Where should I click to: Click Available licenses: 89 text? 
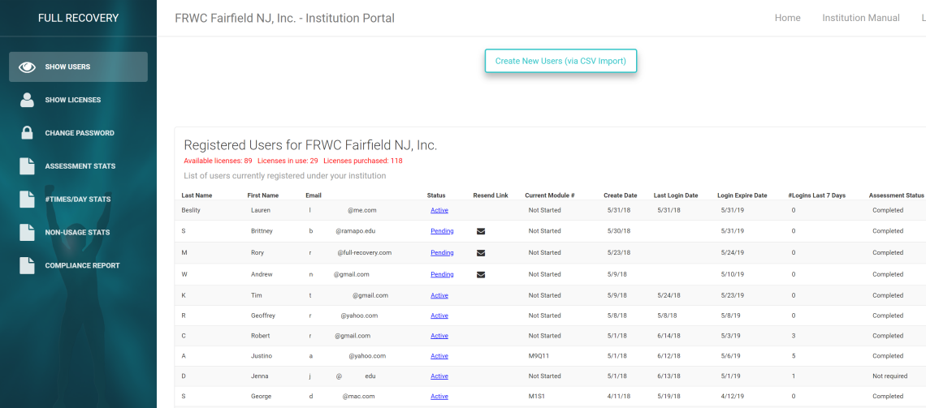tap(218, 161)
